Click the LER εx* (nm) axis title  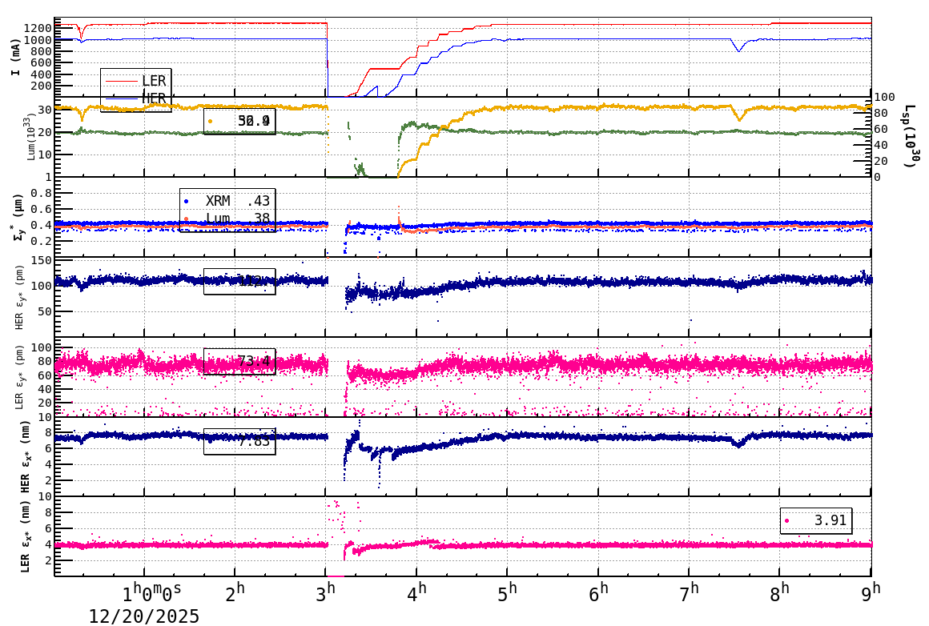coord(25,538)
